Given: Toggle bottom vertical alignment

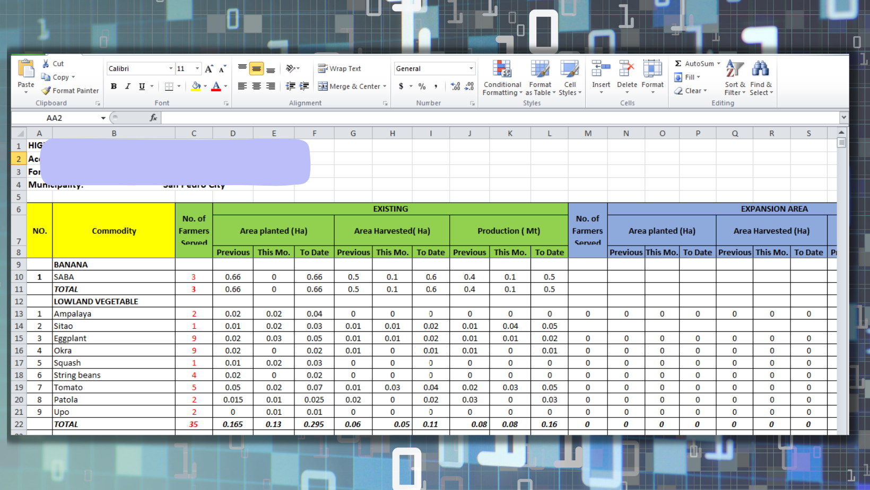Looking at the screenshot, I should coord(271,68).
